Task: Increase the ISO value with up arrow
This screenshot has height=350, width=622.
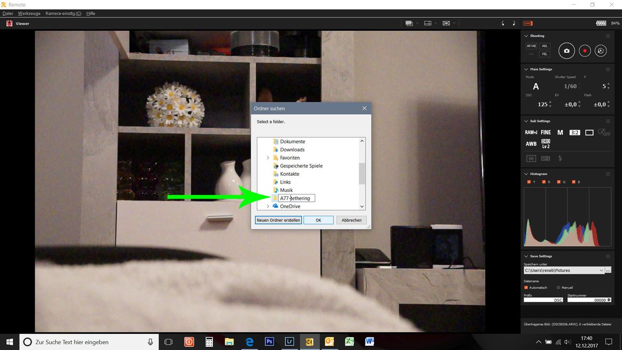Action: 550,102
